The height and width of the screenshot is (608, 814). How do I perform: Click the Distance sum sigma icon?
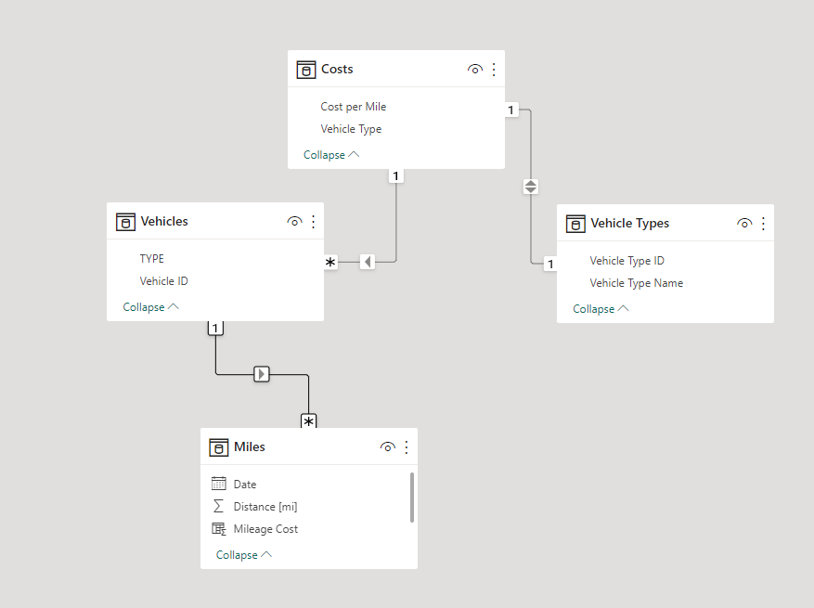[219, 506]
